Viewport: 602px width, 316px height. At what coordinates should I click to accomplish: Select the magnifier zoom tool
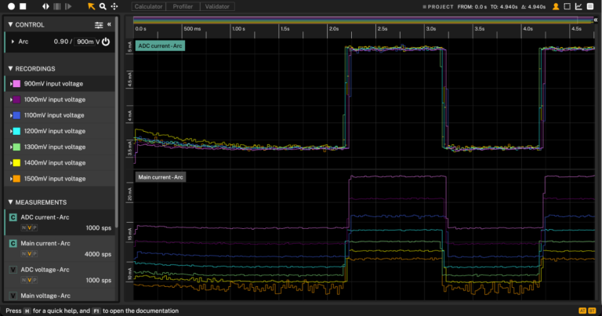pyautogui.click(x=103, y=6)
